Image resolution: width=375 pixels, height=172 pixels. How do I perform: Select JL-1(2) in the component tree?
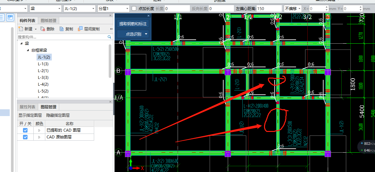(x=44, y=57)
